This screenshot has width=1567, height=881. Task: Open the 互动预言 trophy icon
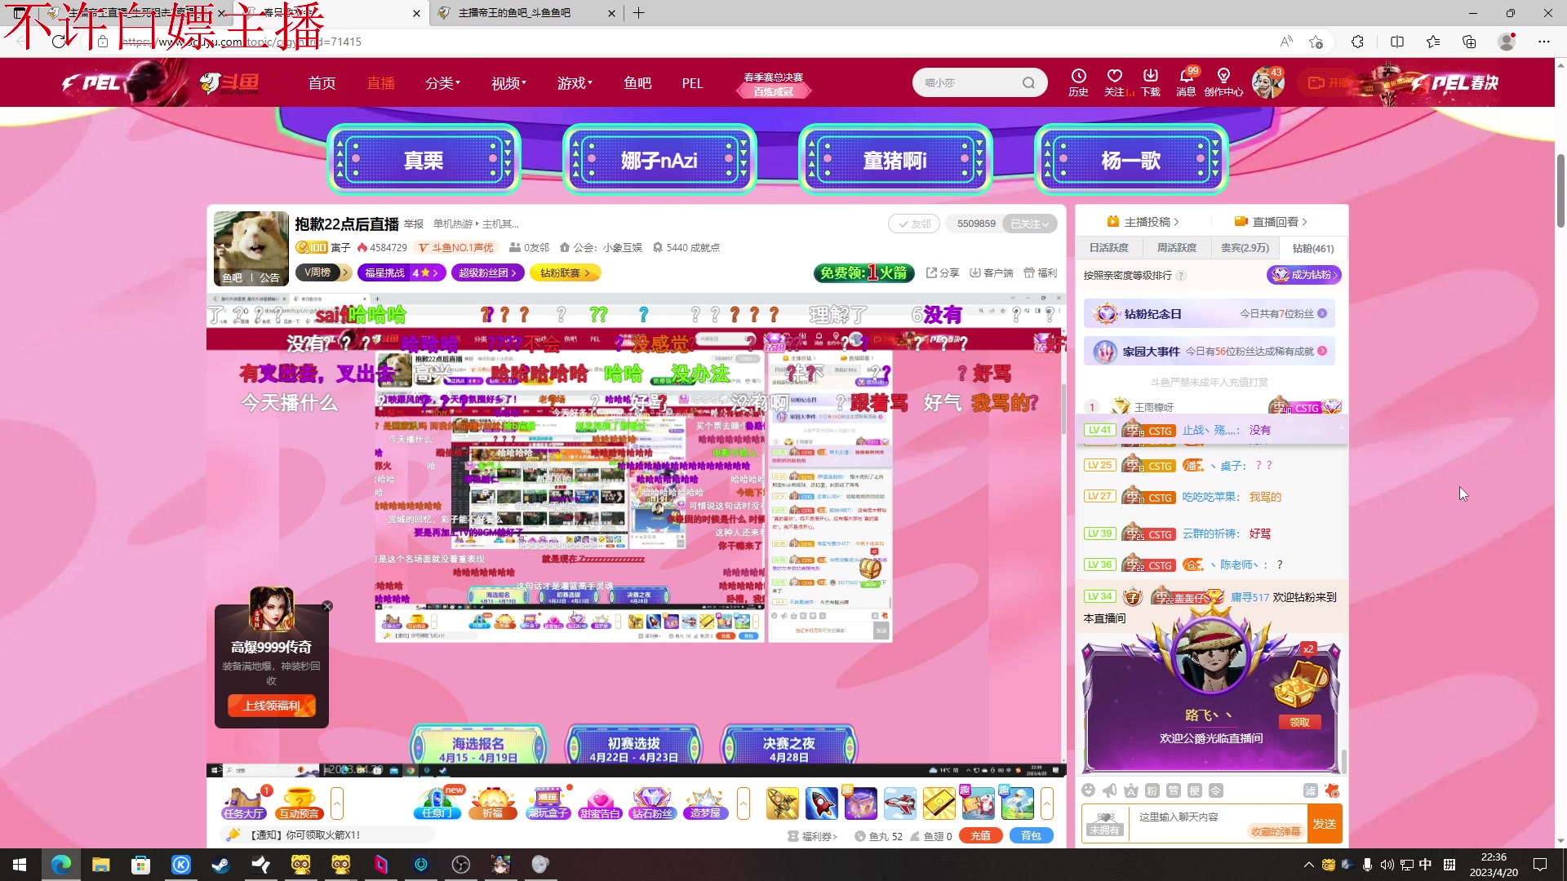coord(299,803)
